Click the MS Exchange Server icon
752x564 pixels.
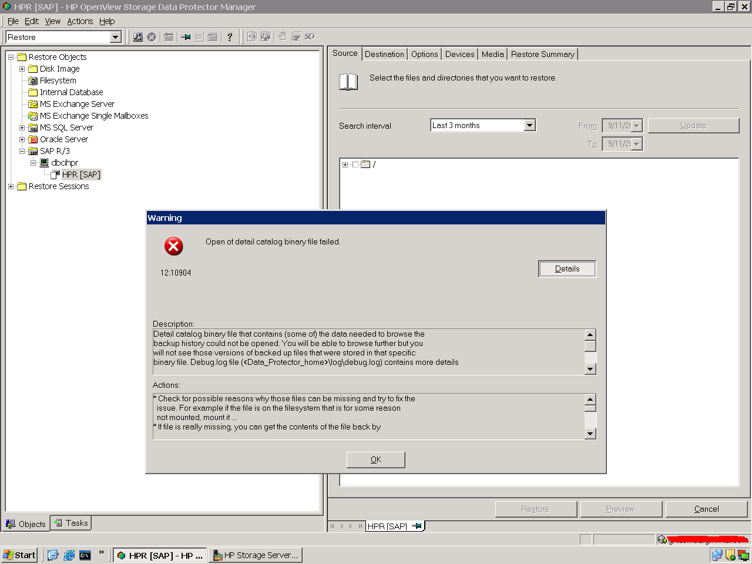coord(33,104)
